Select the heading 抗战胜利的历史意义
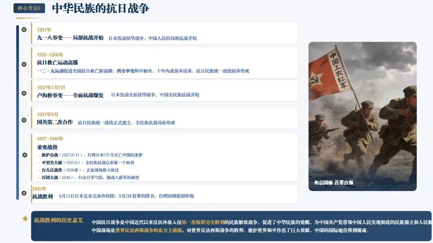Viewport: 433px width, 243px height. [58, 220]
